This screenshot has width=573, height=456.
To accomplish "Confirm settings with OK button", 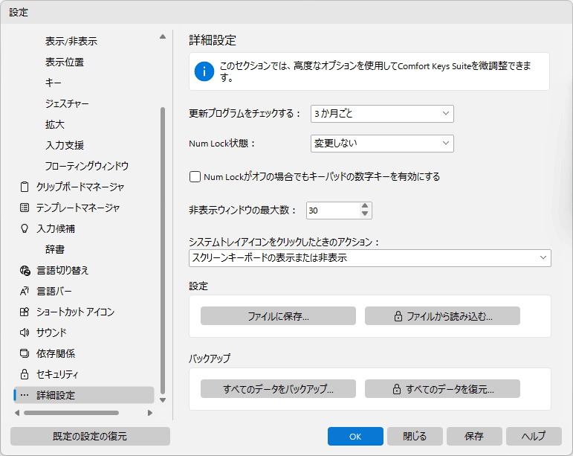I will point(355,436).
